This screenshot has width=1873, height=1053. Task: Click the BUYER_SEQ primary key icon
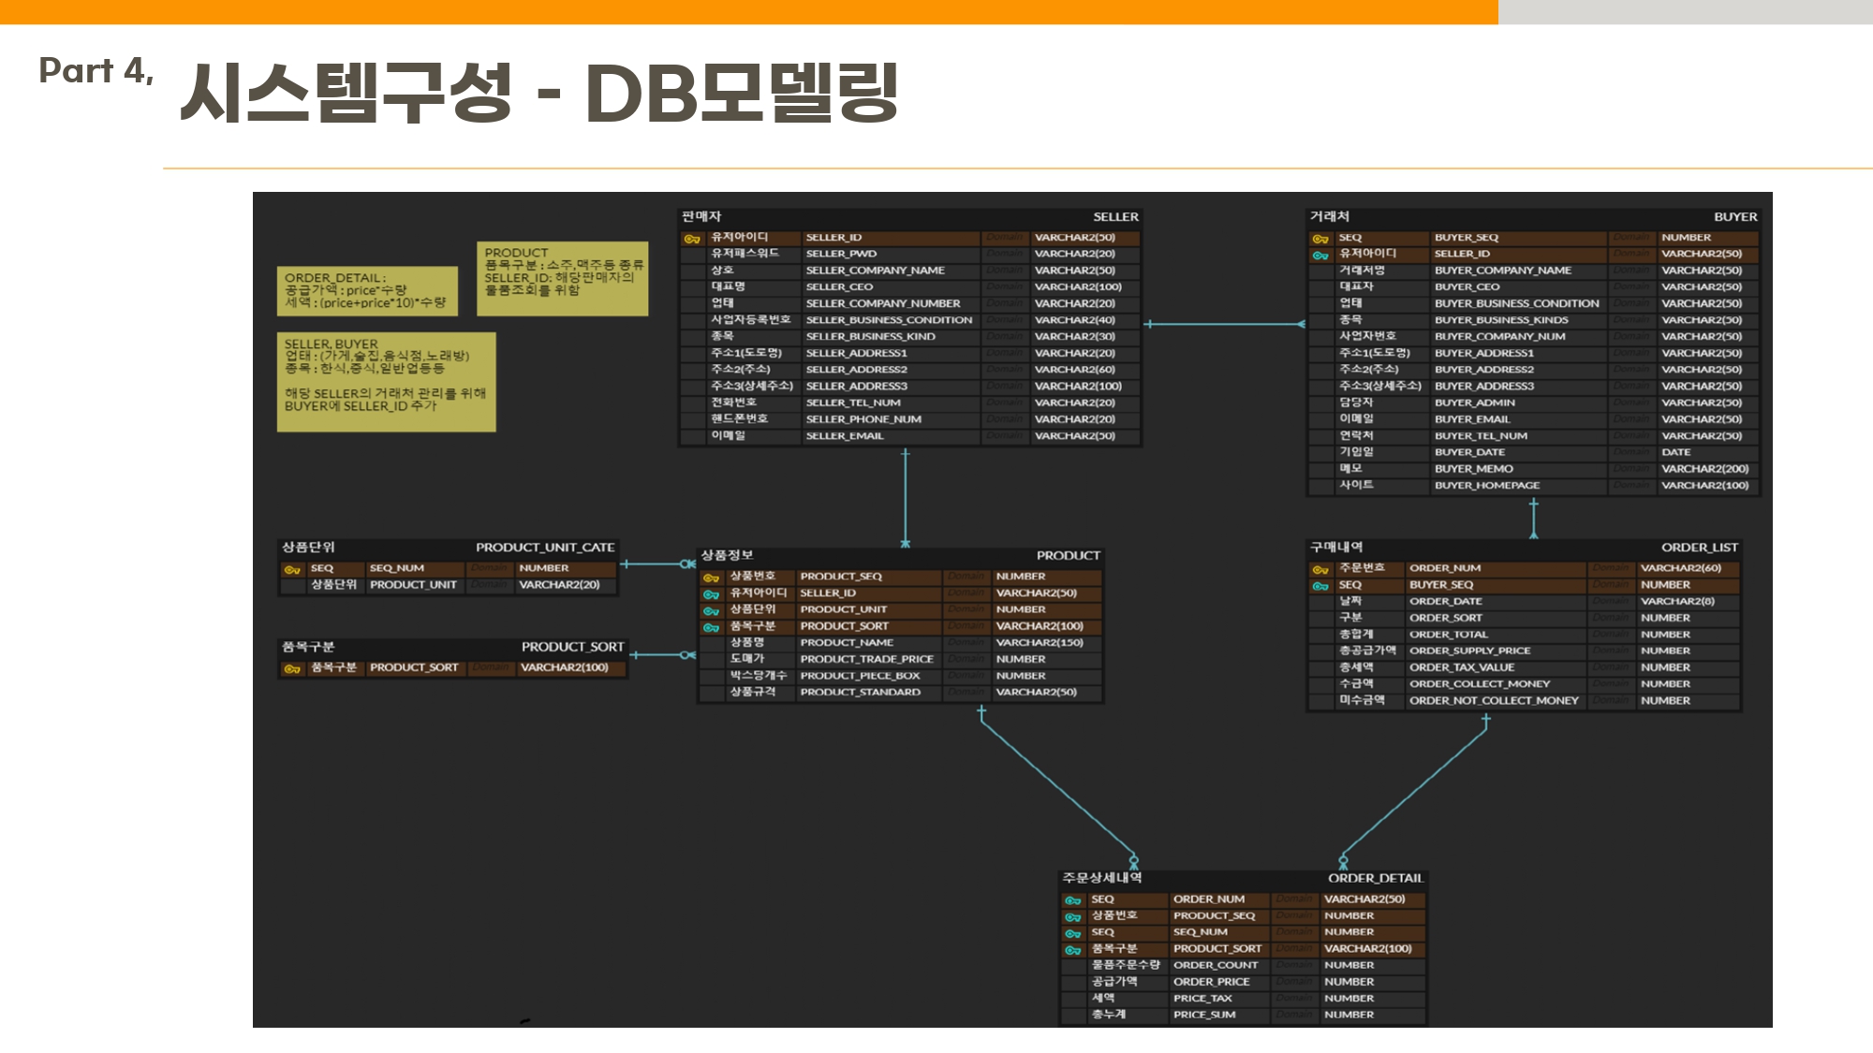pyautogui.click(x=1320, y=239)
